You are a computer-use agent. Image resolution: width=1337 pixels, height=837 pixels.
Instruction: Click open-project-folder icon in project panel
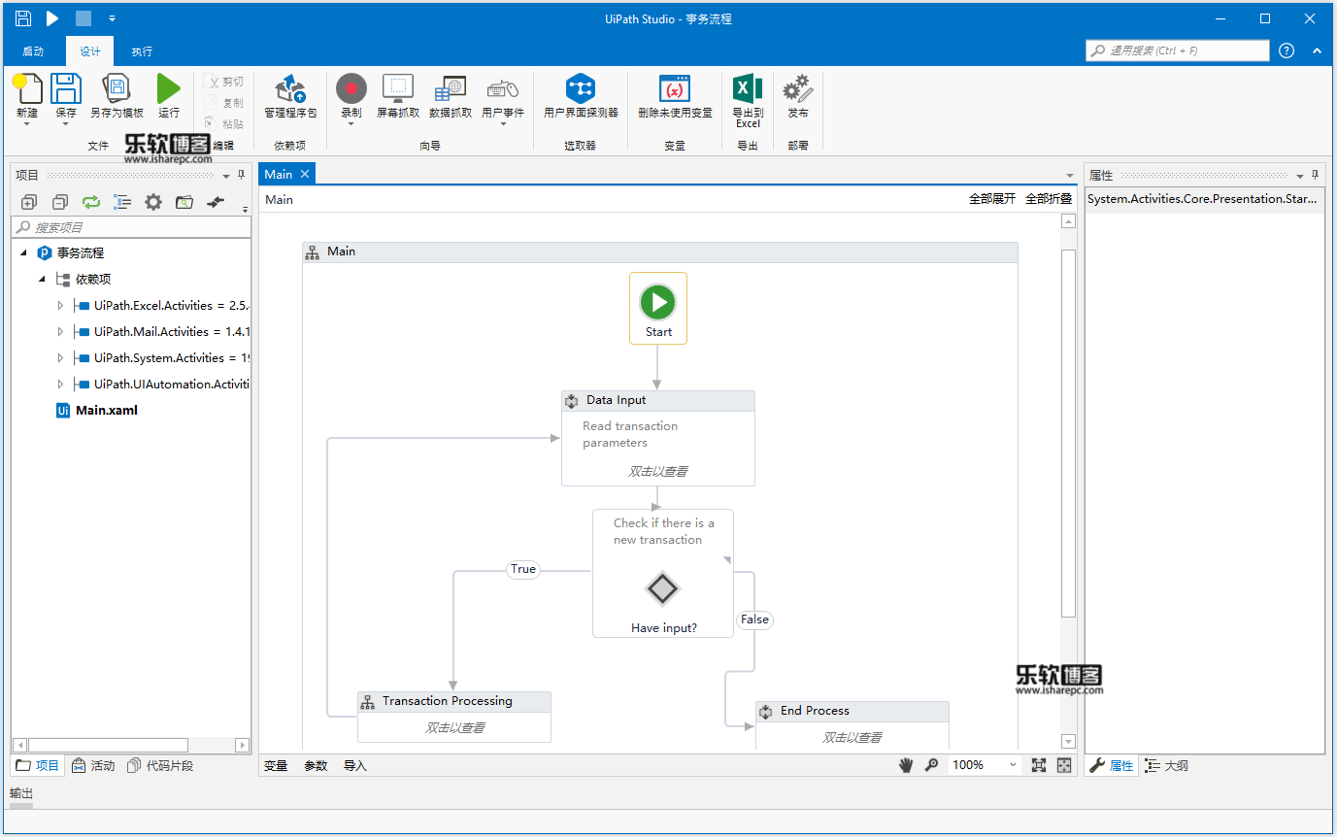coord(184,202)
